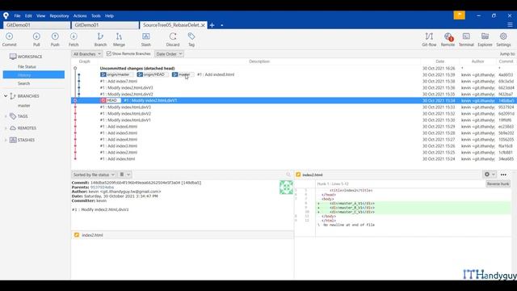This screenshot has width=517, height=291.
Task: Open Git-flow from the toolbar
Action: tap(429, 40)
